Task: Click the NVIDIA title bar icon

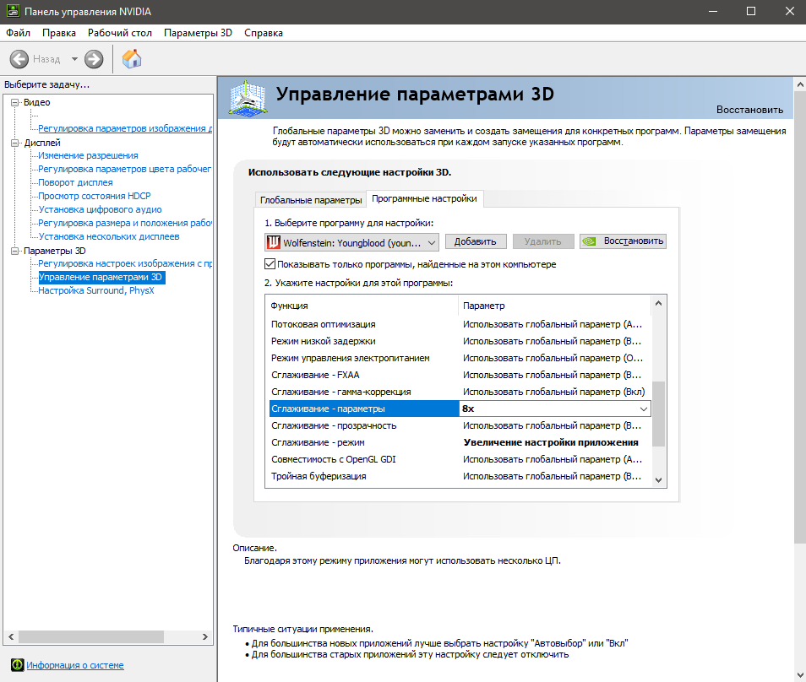Action: pos(13,11)
